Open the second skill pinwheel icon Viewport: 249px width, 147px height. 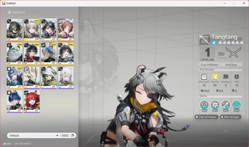pyautogui.click(x=215, y=105)
